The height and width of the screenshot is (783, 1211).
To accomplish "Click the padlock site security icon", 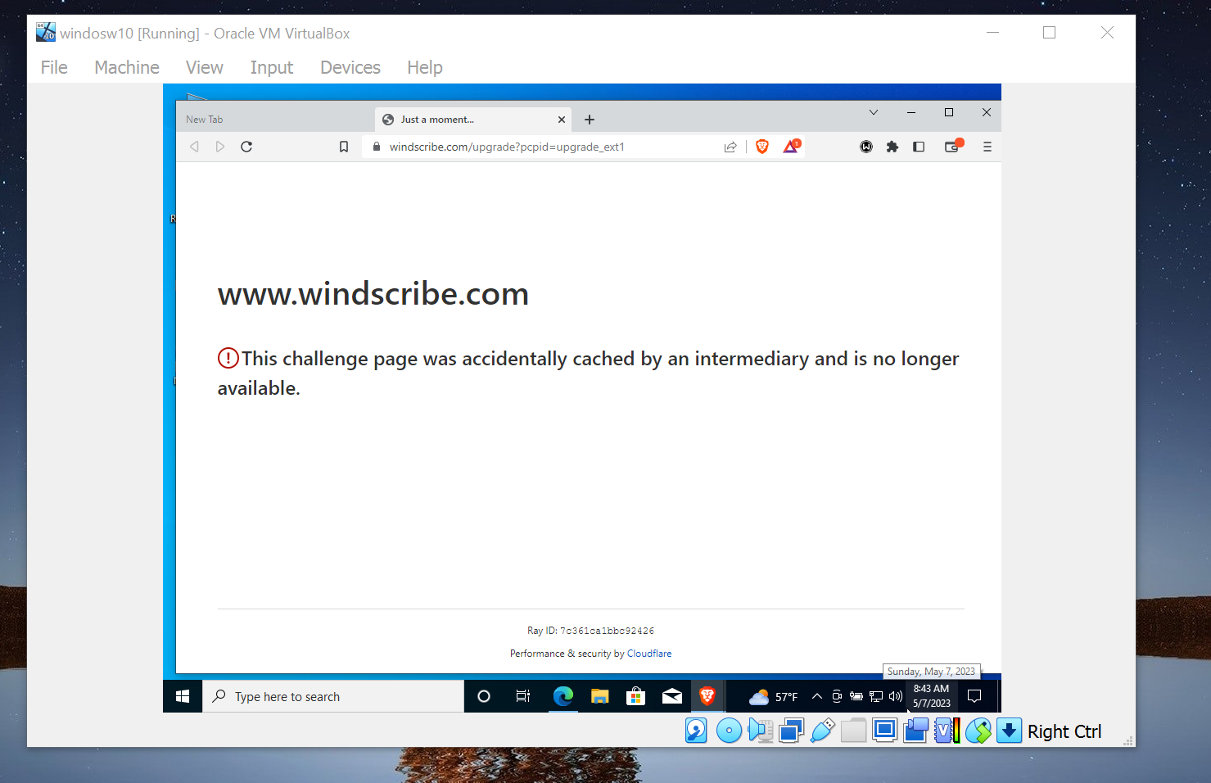I will click(x=377, y=147).
